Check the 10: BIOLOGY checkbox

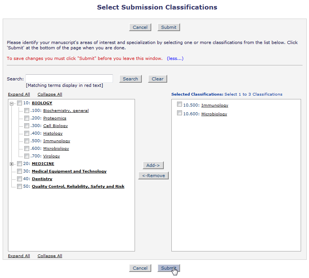tap(19, 103)
